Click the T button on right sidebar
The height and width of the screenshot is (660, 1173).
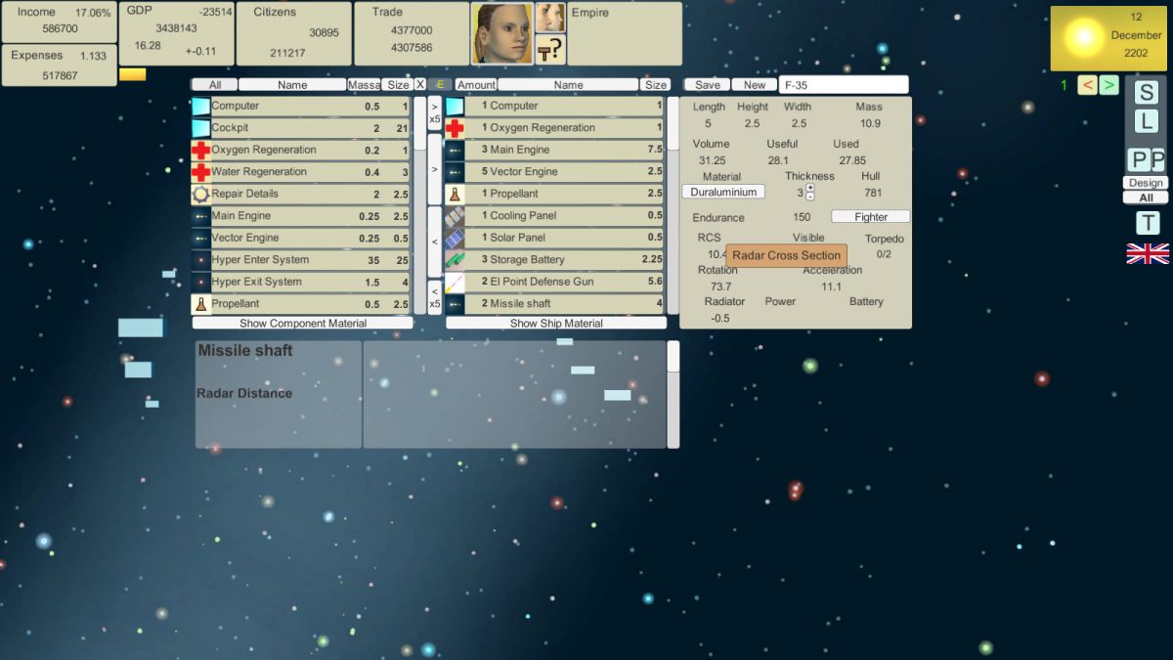pyautogui.click(x=1148, y=223)
